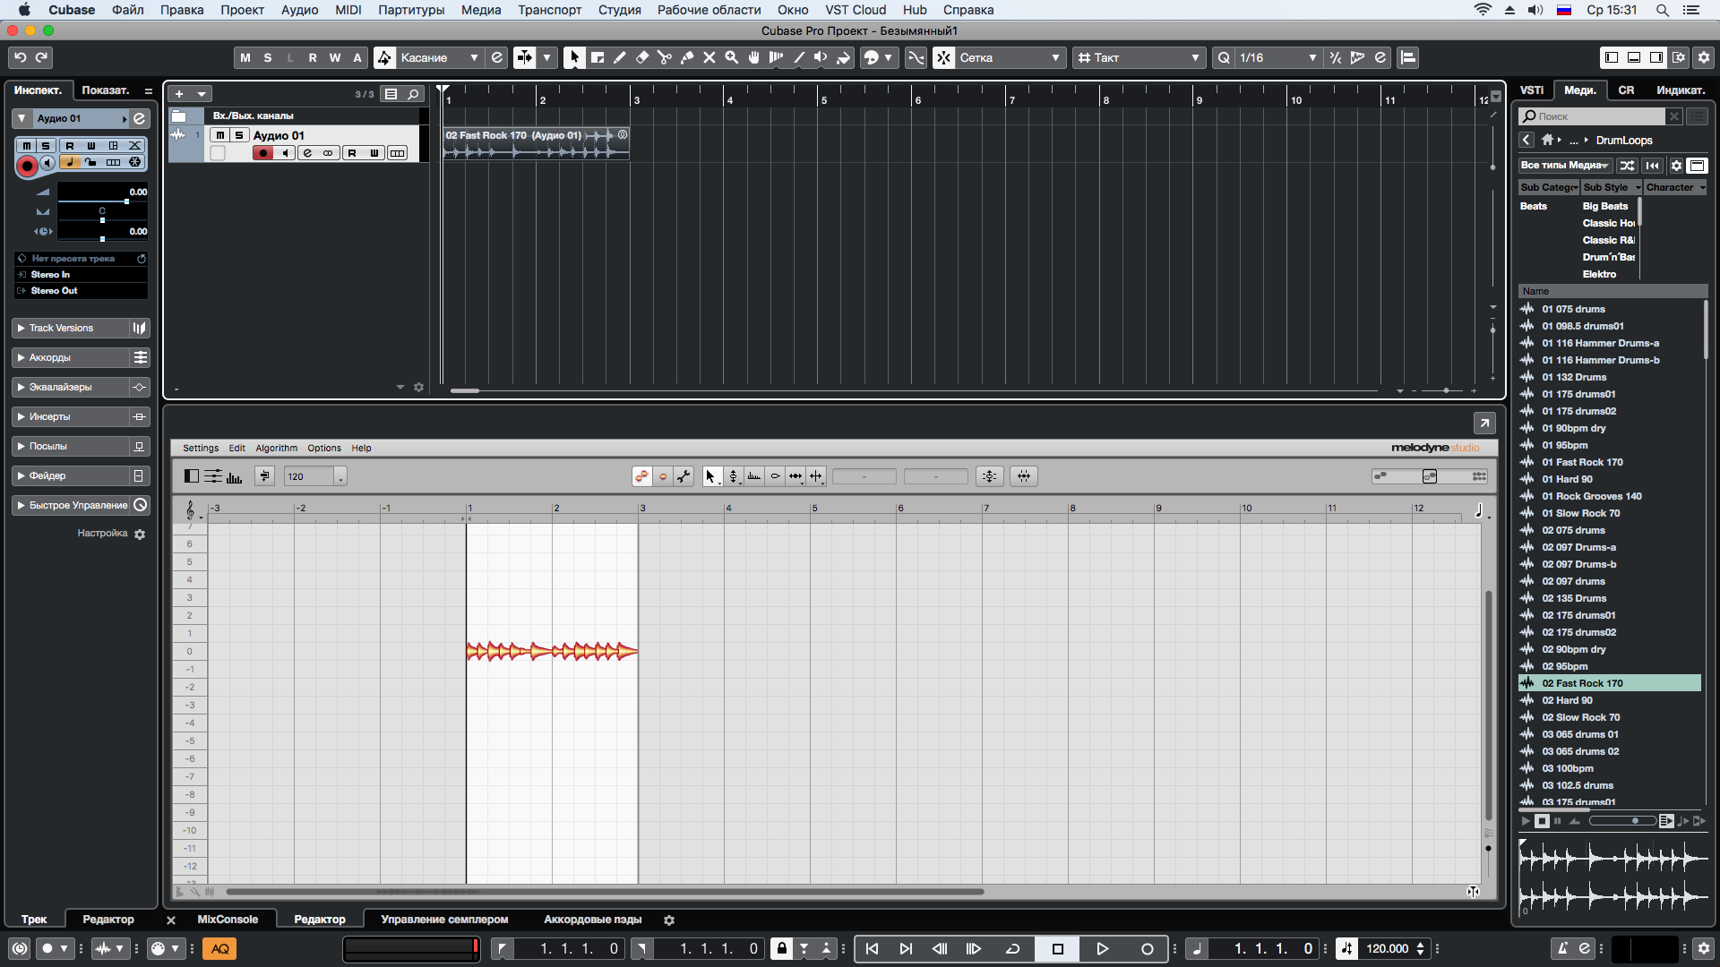Viewport: 1720px width, 967px height.
Task: Select the Draw pencil tool
Action: 620,58
